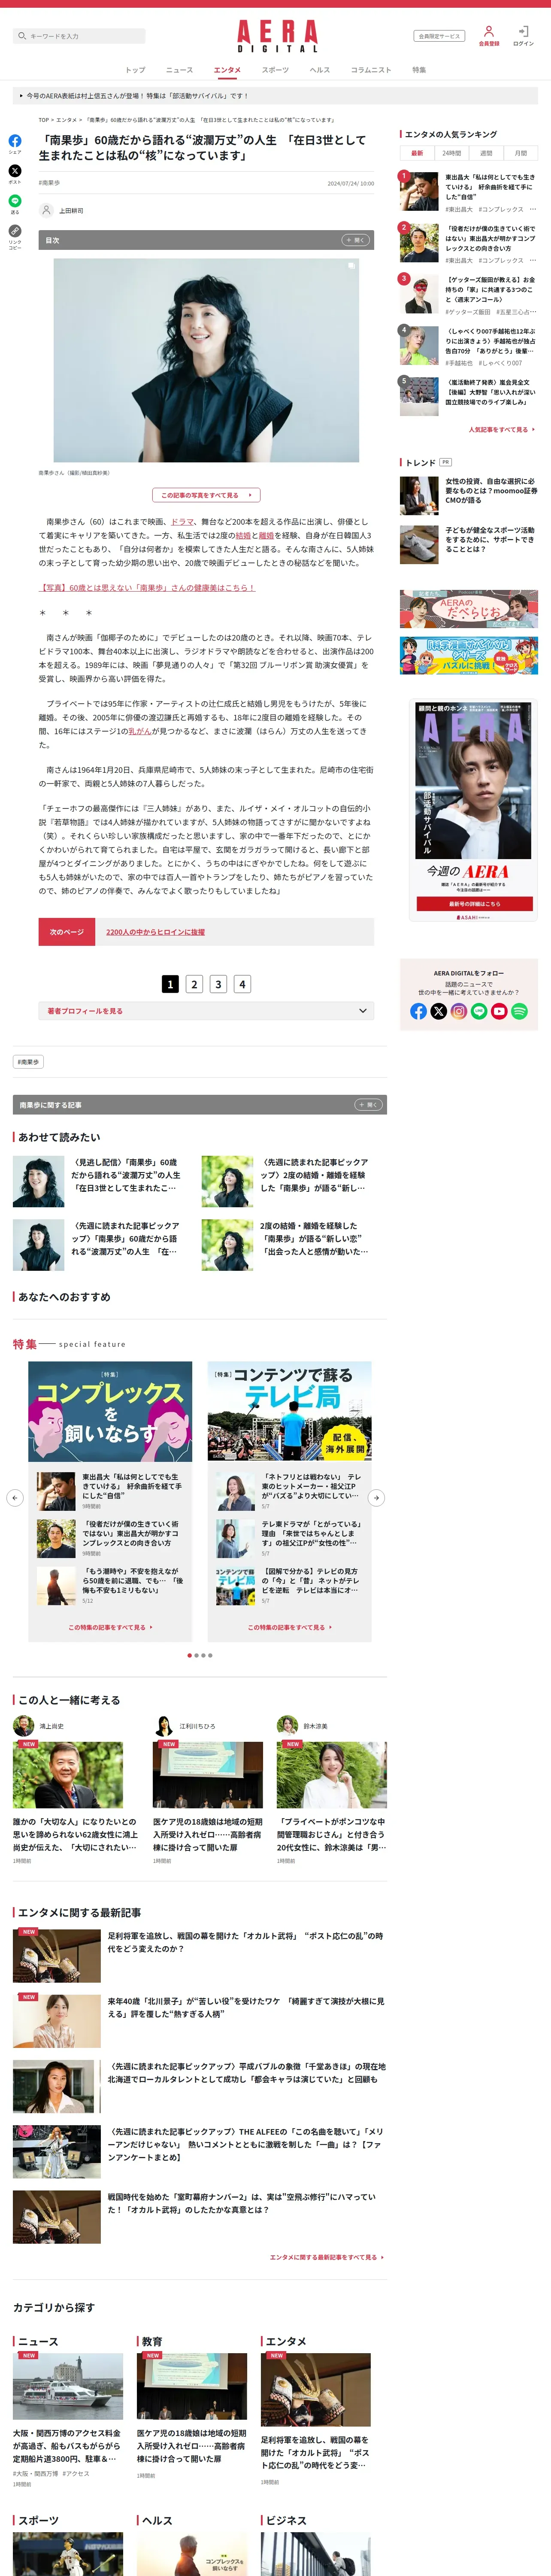Type in the キーワードを入力 search field

[x=79, y=36]
